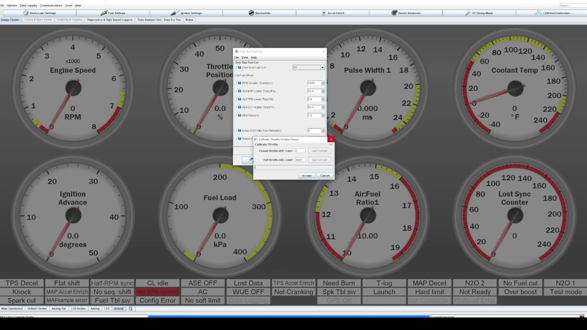Open the Data Logging menu
This screenshot has height=330, width=587.
(28, 5)
